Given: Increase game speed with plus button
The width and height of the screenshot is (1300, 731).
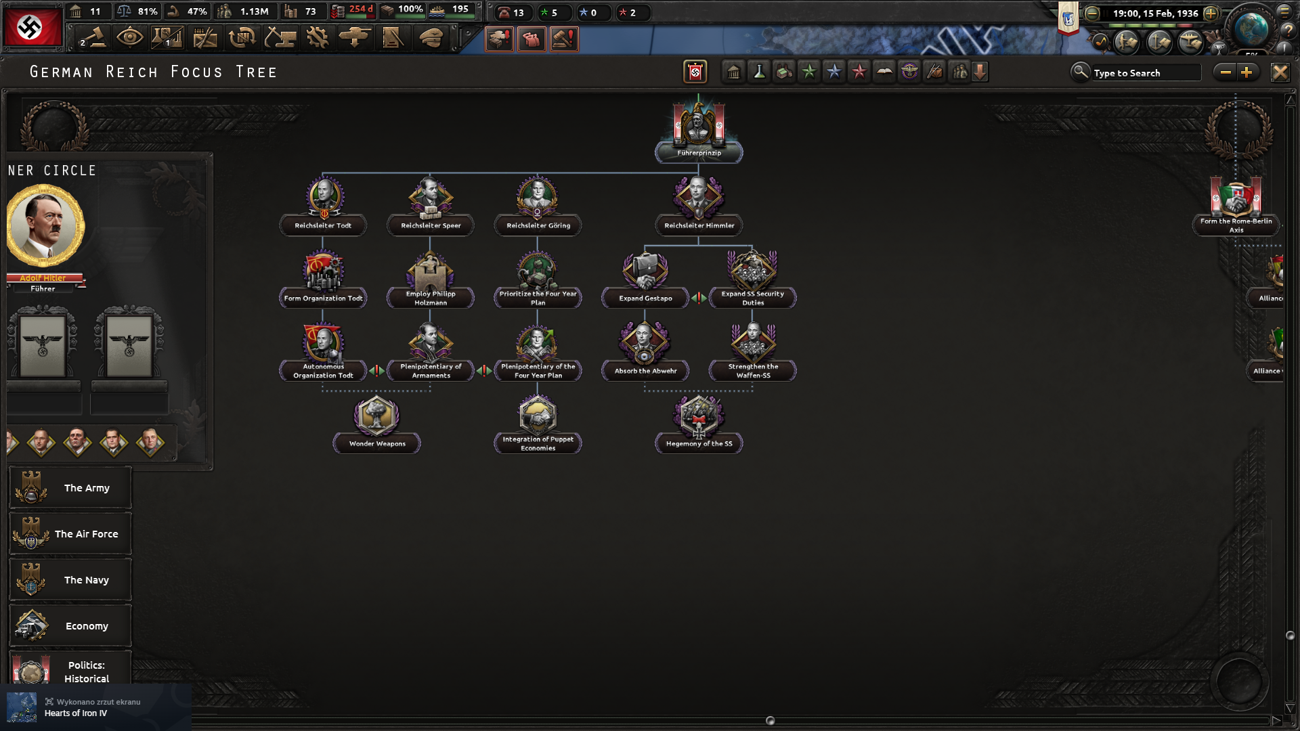Looking at the screenshot, I should tap(1211, 13).
